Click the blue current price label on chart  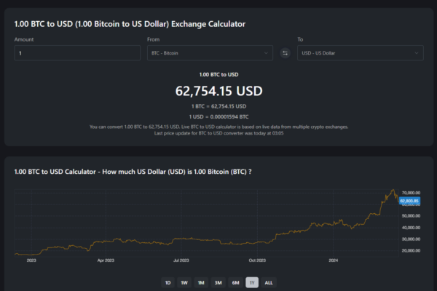click(x=408, y=201)
